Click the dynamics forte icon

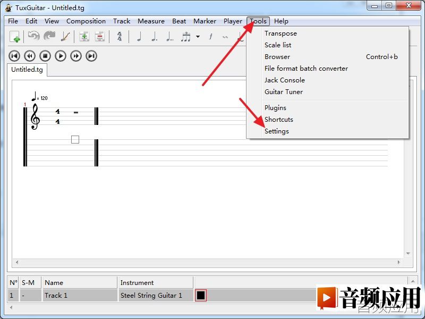[x=210, y=37]
